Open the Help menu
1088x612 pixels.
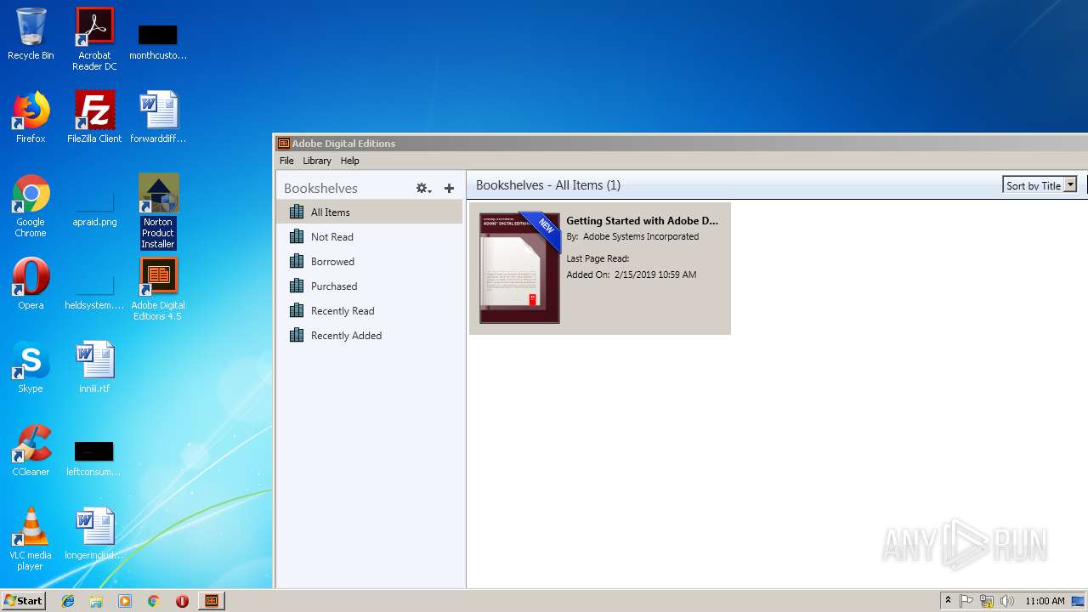coord(349,161)
